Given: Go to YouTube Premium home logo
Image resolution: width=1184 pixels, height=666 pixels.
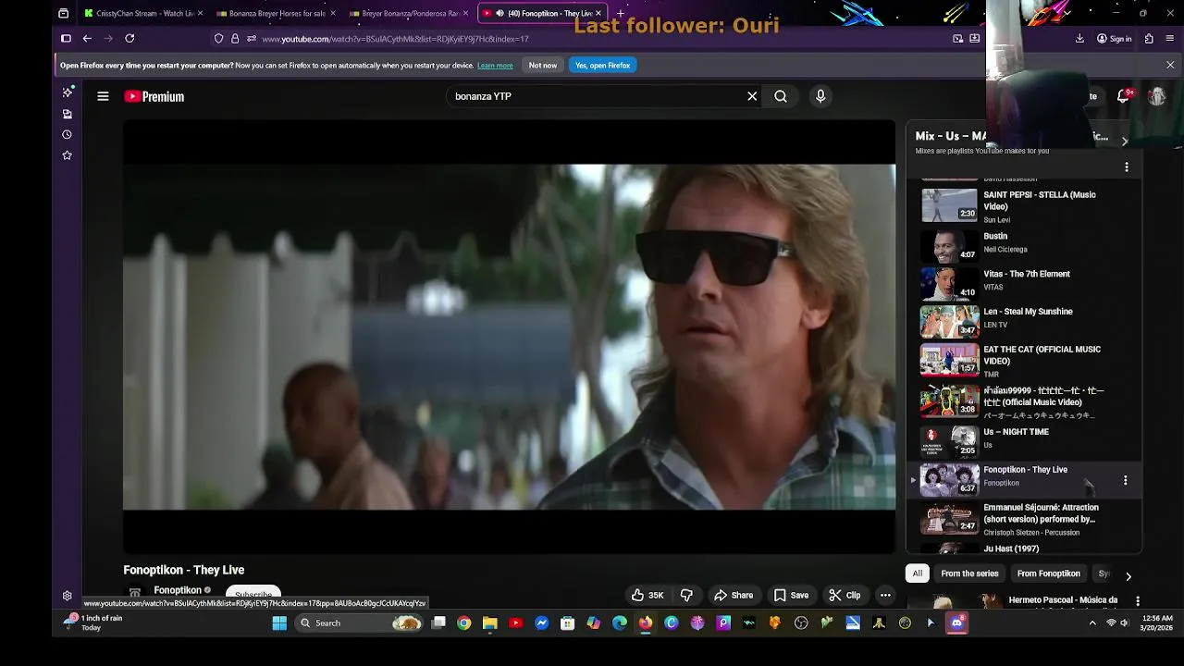Looking at the screenshot, I should (x=154, y=96).
